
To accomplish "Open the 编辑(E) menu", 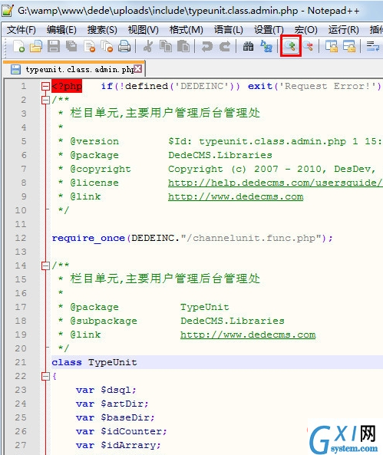I will (61, 30).
